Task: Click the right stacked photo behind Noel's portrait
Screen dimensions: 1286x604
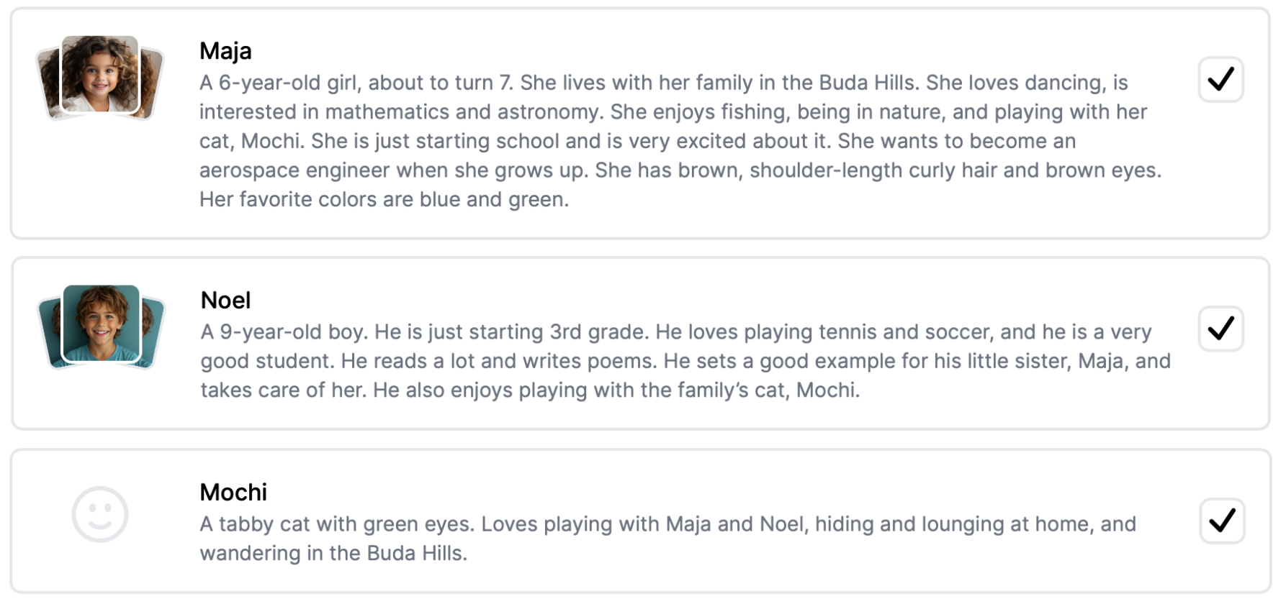Action: point(153,333)
